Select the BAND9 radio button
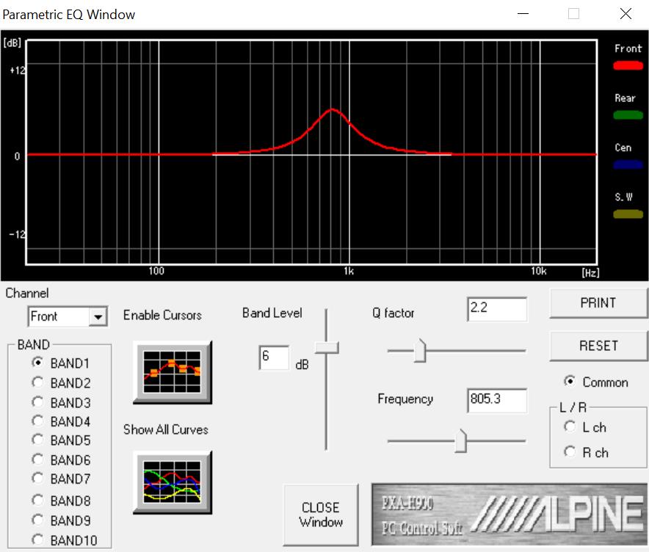Image resolution: width=649 pixels, height=552 pixels. point(37,519)
